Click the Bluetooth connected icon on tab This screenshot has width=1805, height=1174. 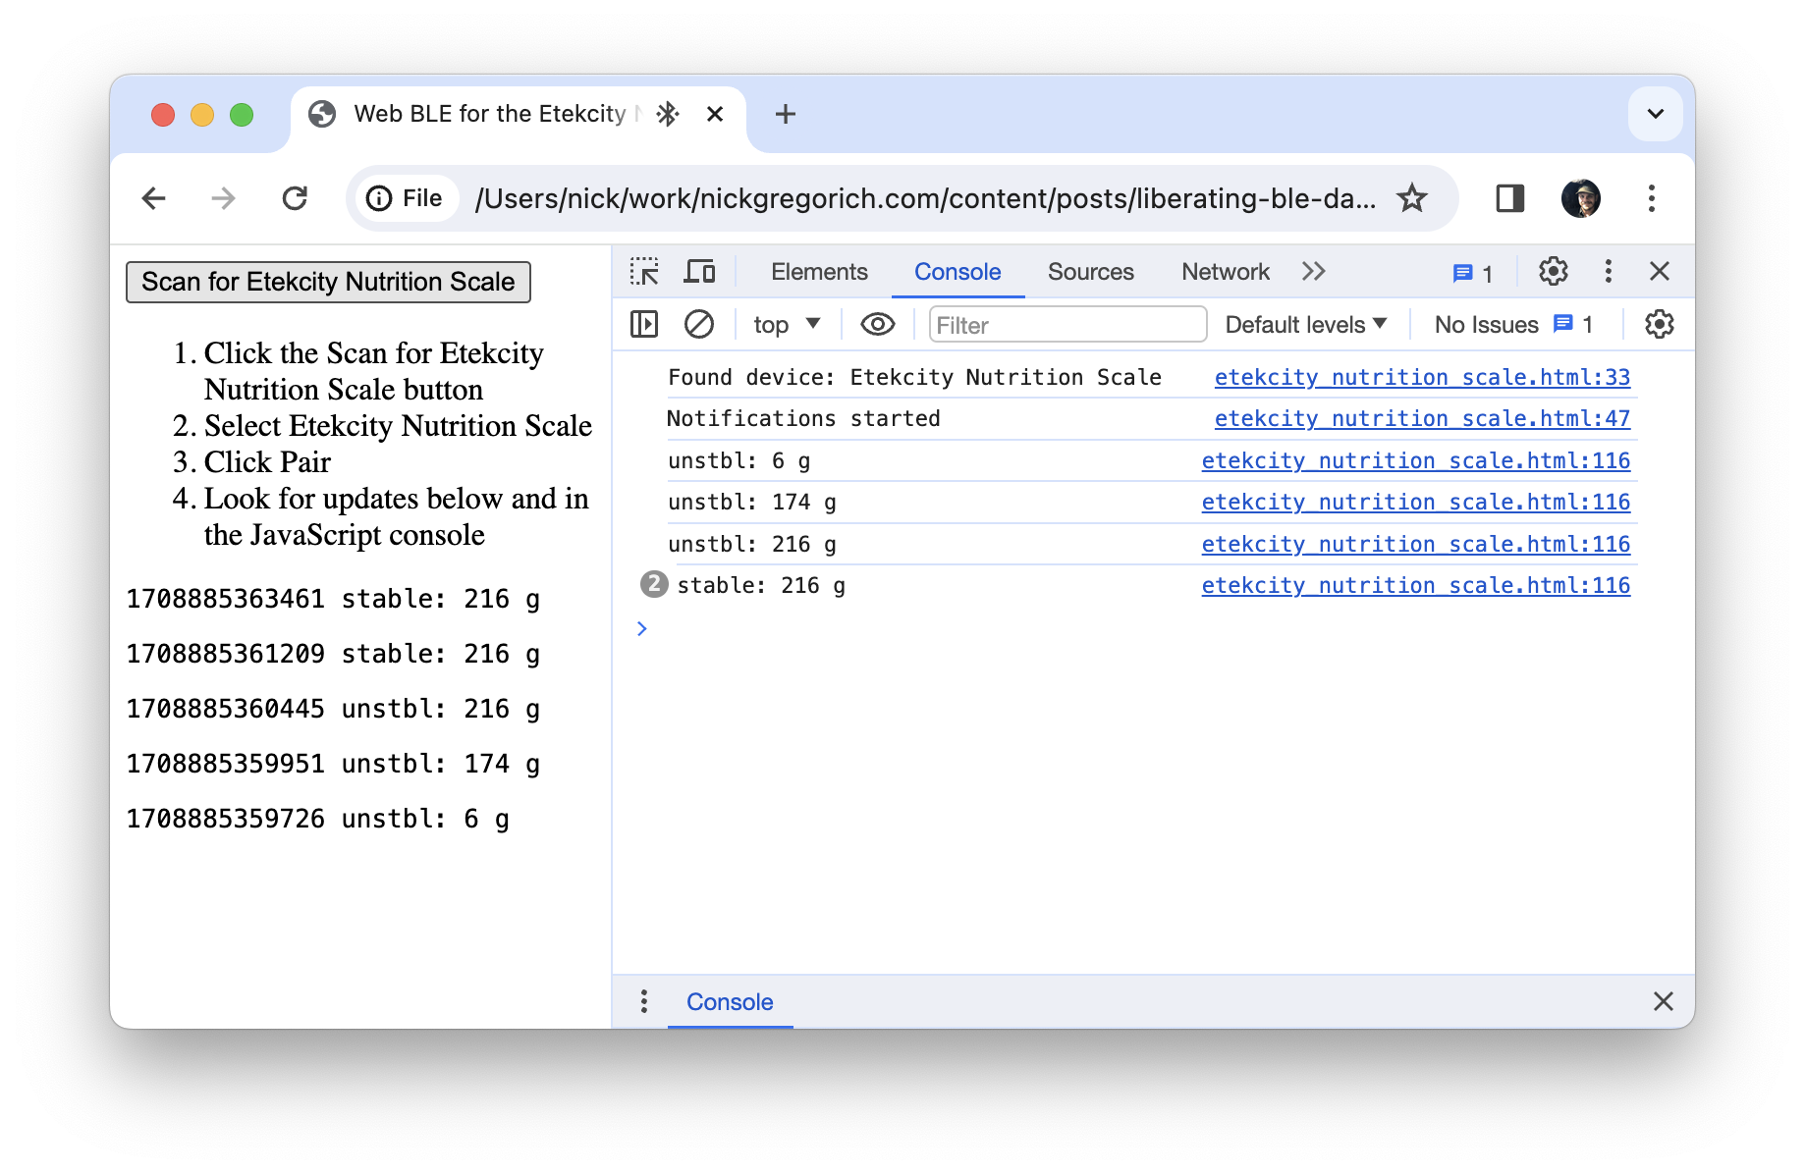point(668,114)
